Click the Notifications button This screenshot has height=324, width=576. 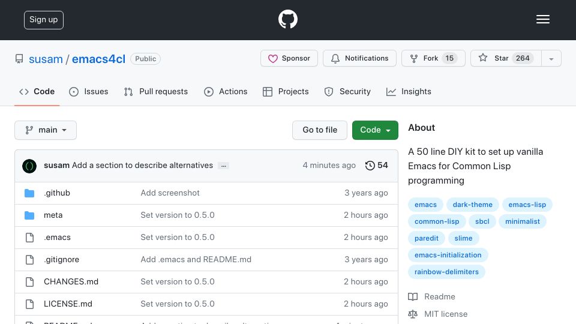(359, 58)
